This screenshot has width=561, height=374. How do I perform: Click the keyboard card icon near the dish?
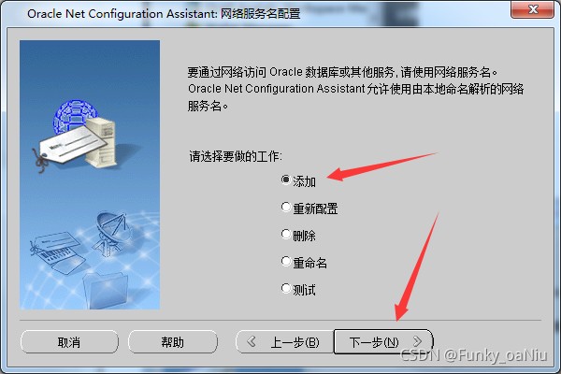click(x=57, y=252)
